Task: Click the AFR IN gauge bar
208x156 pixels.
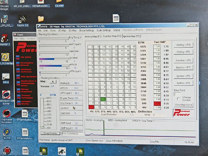Action: pos(54,66)
